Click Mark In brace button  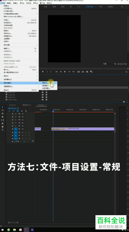pyautogui.click(x=47, y=72)
